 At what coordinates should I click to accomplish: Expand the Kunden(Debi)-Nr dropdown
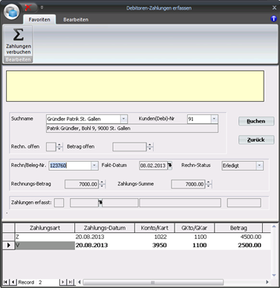point(214,119)
